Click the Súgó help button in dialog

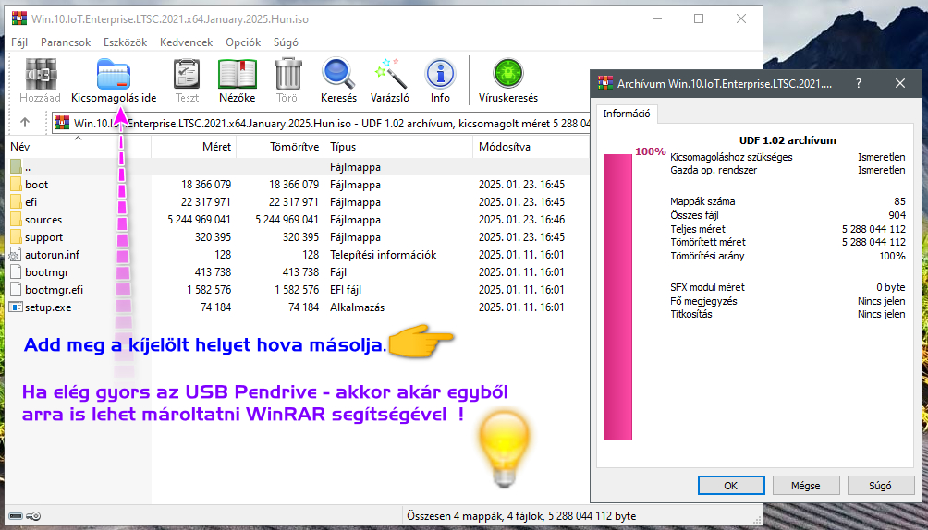pyautogui.click(x=880, y=485)
